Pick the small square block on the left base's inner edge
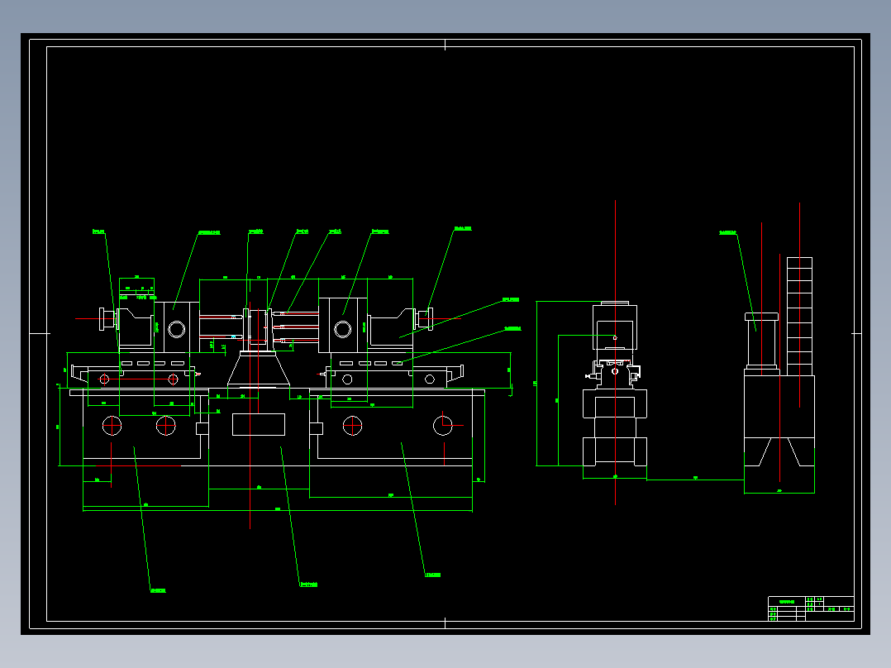 pyautogui.click(x=202, y=428)
